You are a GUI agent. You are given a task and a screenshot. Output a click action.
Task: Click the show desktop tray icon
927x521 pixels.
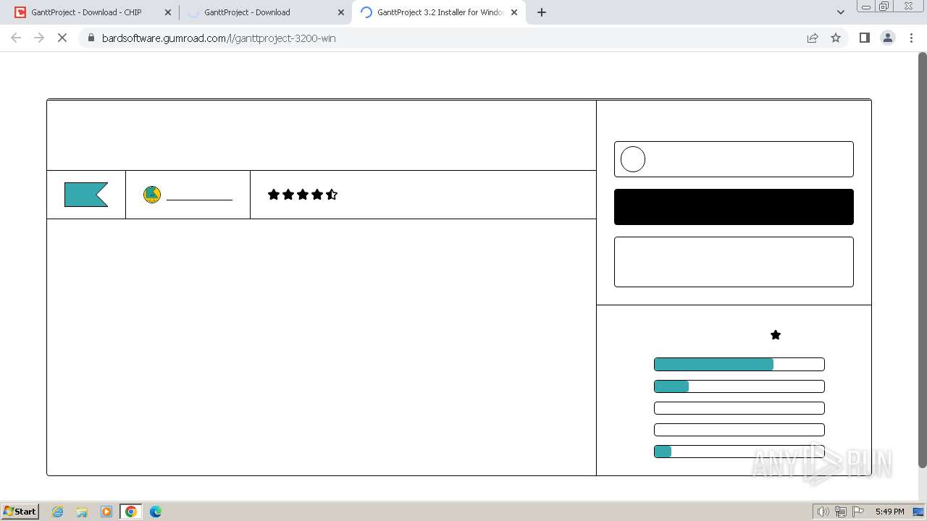[x=919, y=512]
